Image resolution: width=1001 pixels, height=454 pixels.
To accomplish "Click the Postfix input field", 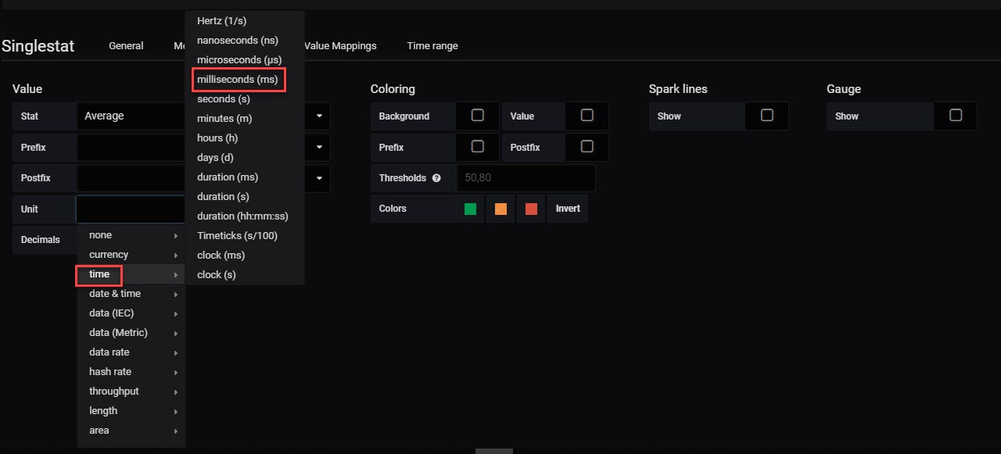I will pos(131,178).
